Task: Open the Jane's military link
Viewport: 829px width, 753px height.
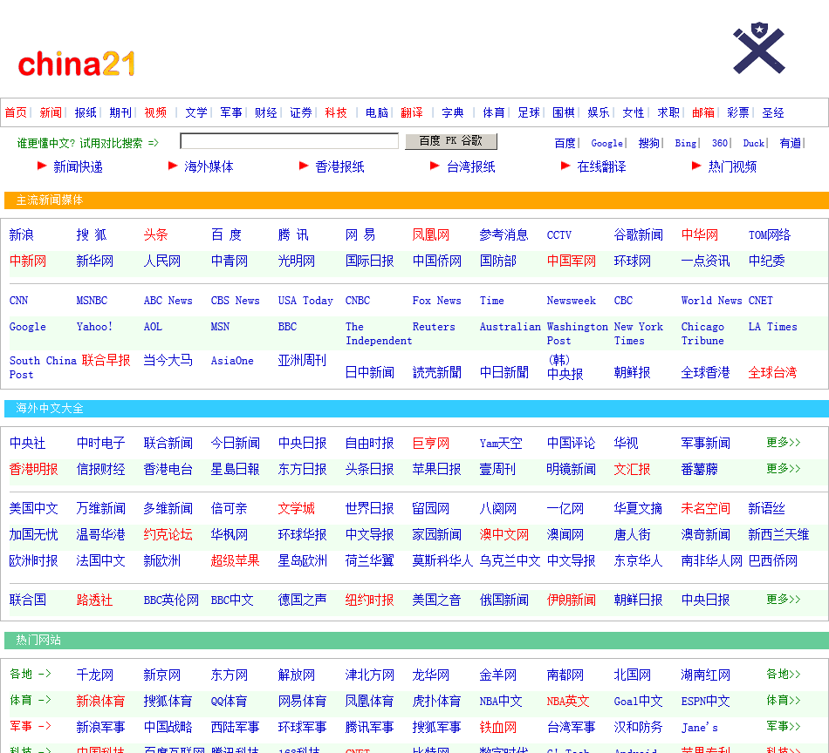Action: [700, 728]
